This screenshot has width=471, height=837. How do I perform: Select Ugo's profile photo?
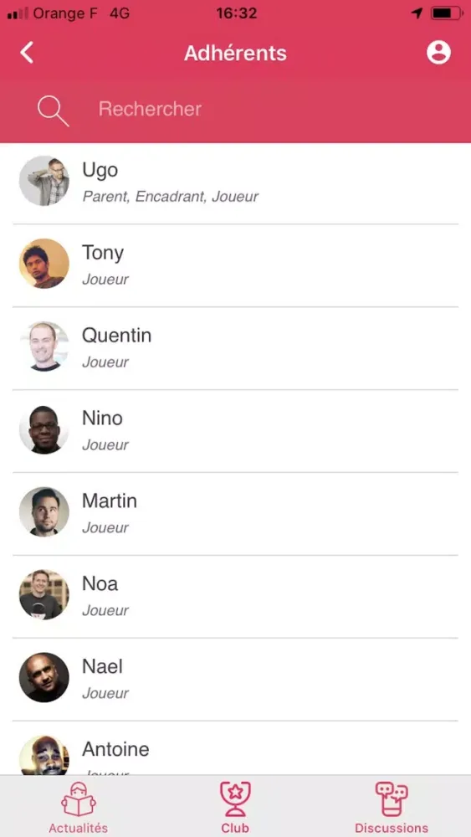pos(44,181)
